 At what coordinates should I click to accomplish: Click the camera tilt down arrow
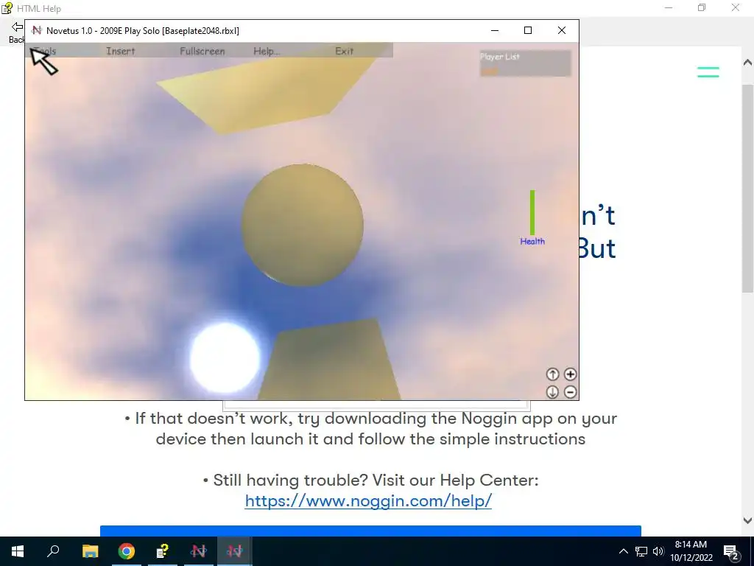552,392
